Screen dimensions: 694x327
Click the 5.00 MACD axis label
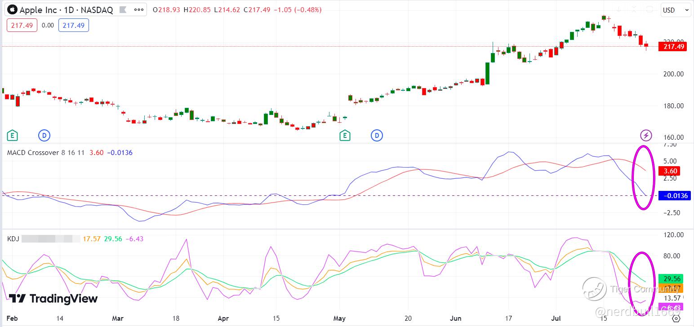coord(670,161)
